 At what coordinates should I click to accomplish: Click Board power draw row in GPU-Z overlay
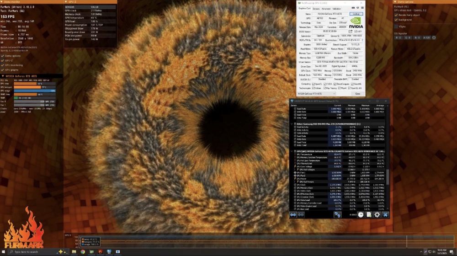tap(90, 32)
